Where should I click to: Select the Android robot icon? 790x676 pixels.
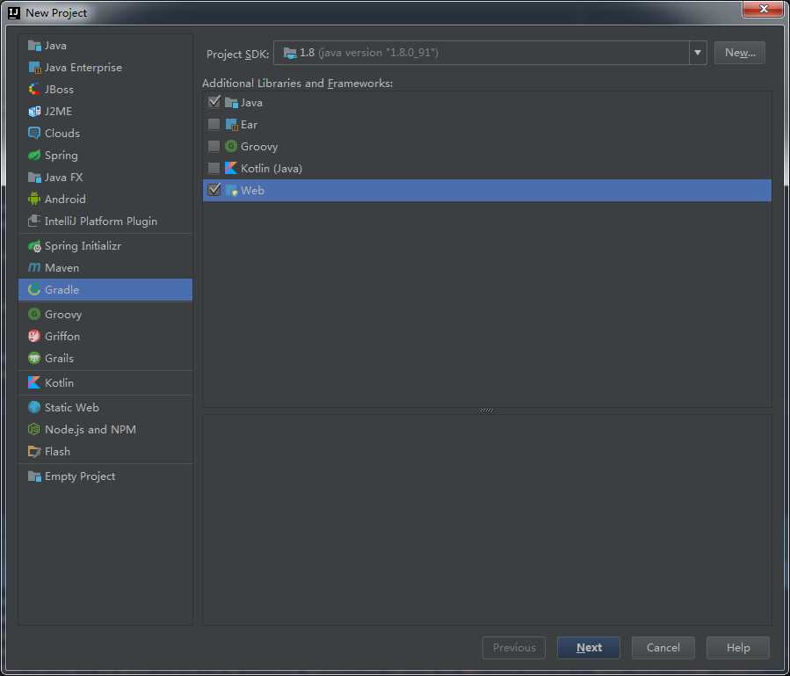(x=34, y=200)
